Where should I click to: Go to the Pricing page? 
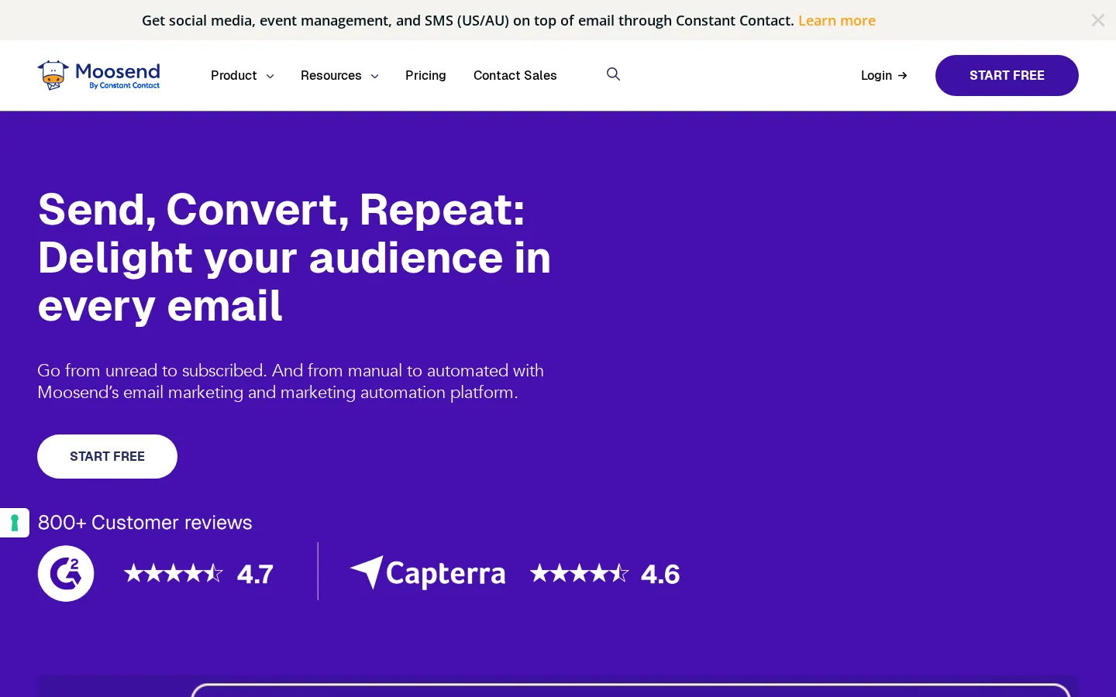click(x=425, y=75)
